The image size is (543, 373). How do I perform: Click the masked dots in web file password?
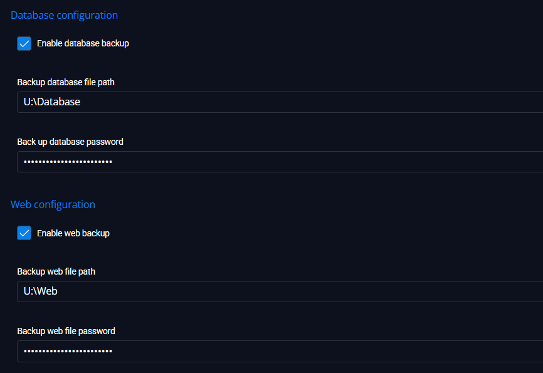pyautogui.click(x=68, y=351)
